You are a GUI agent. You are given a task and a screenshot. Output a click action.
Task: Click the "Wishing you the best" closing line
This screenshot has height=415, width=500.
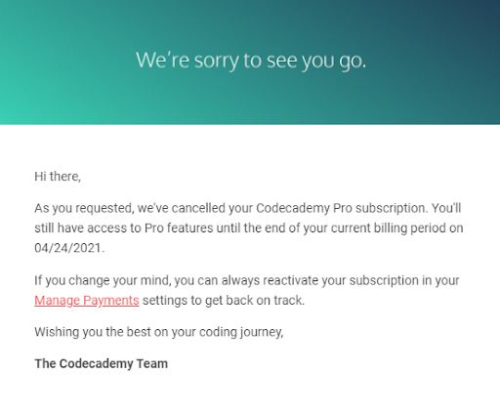pyautogui.click(x=159, y=332)
